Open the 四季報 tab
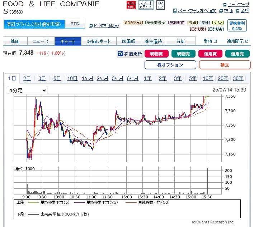The image size is (254, 227). (x=129, y=41)
